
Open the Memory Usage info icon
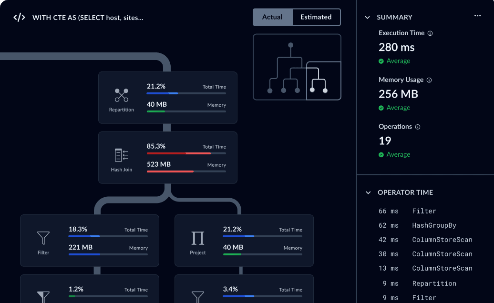429,80
